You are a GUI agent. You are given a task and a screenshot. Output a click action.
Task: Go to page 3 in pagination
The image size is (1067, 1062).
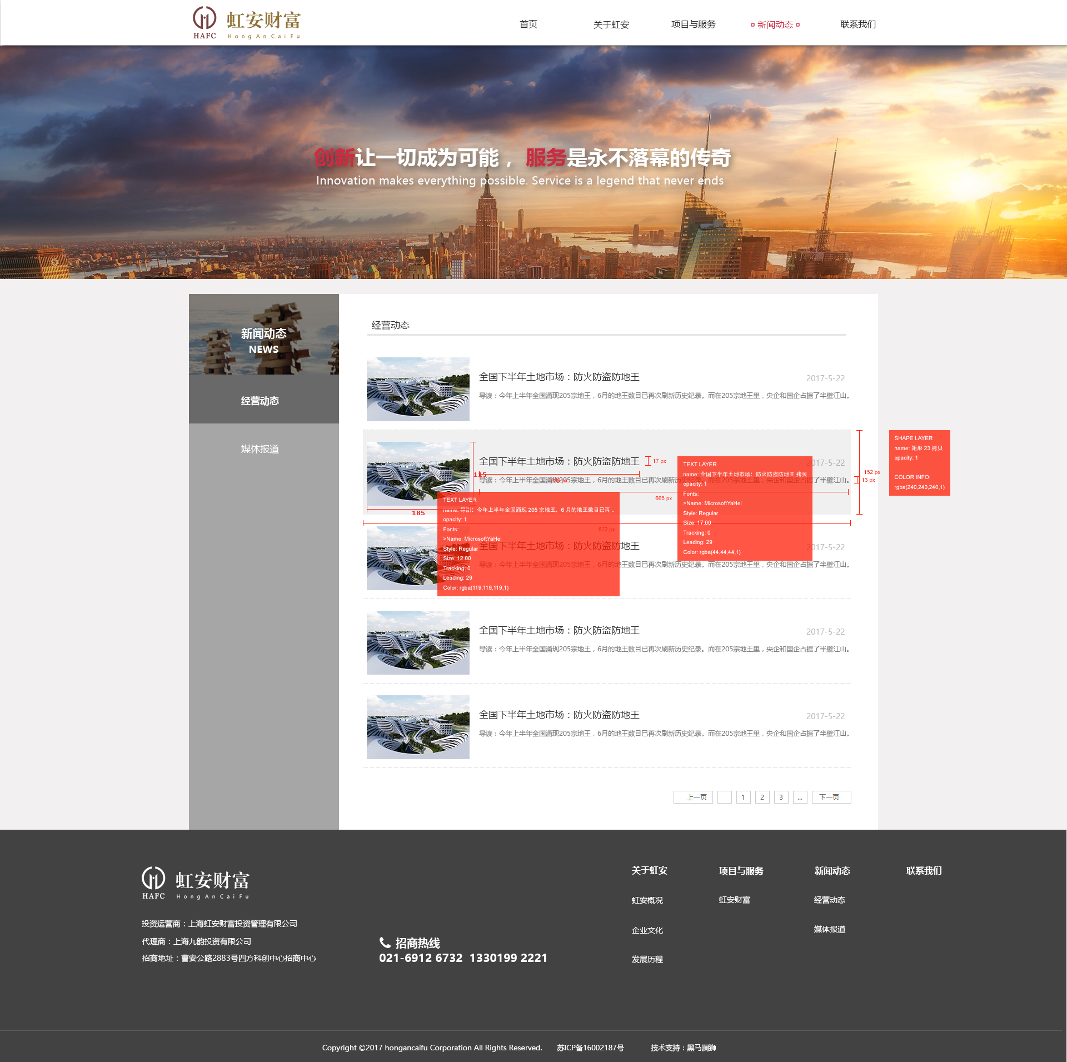(x=781, y=797)
